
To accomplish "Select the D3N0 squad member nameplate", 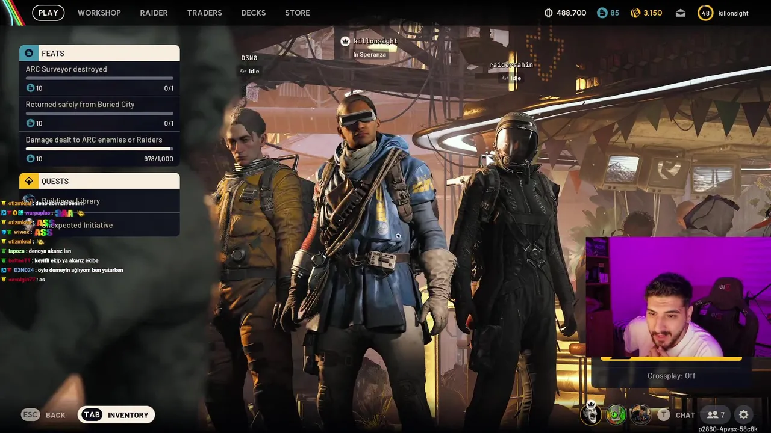I will point(249,58).
